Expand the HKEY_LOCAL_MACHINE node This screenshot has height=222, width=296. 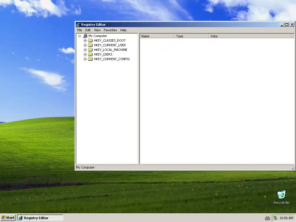(x=85, y=50)
